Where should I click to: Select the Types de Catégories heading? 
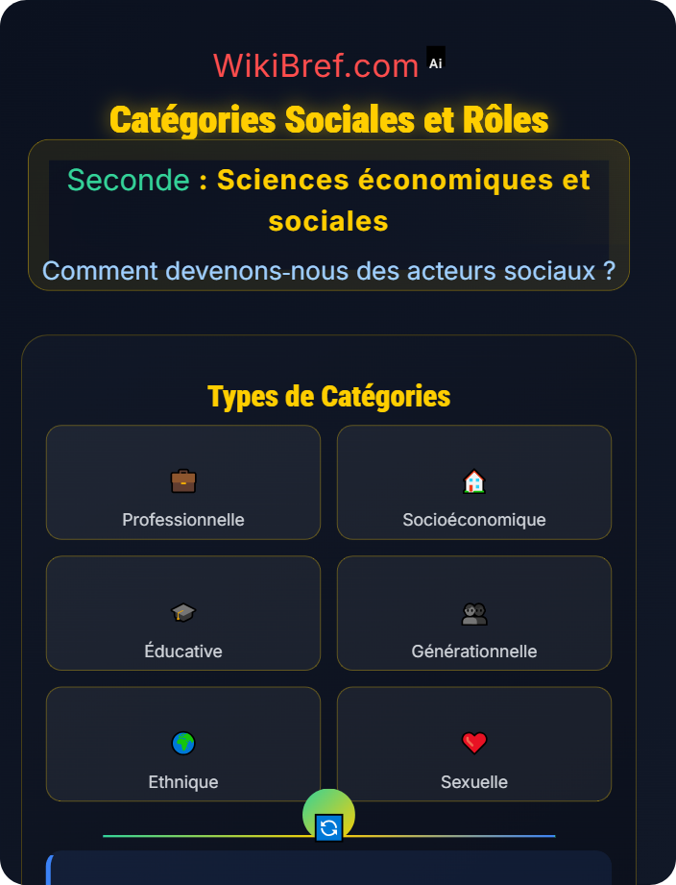tap(329, 395)
